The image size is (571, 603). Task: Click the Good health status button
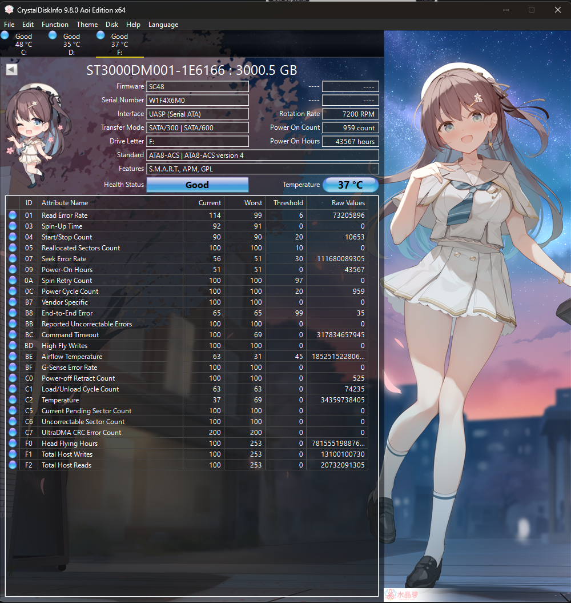tap(198, 185)
